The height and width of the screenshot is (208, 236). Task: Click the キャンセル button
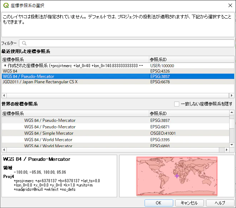(x=189, y=203)
